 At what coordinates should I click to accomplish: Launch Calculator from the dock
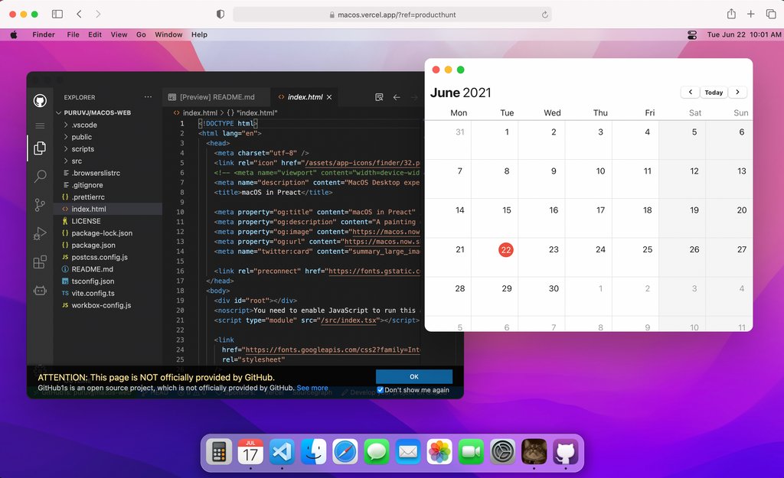[219, 453]
